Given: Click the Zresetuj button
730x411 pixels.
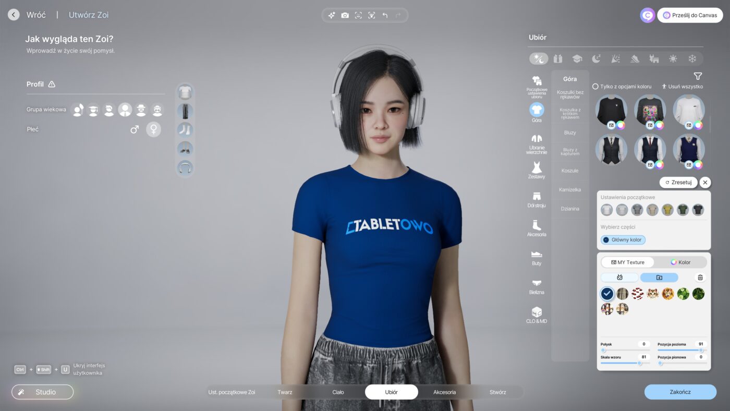Looking at the screenshot, I should click(x=678, y=183).
